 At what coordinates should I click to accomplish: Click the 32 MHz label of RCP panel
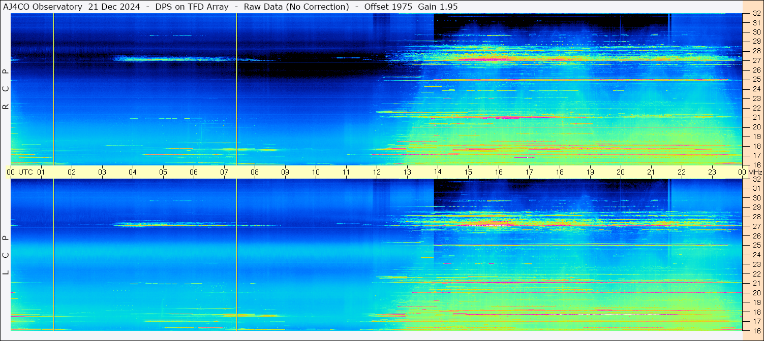coord(756,14)
